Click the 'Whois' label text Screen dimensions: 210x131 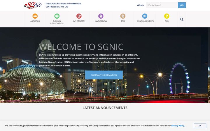(x=140, y=5)
